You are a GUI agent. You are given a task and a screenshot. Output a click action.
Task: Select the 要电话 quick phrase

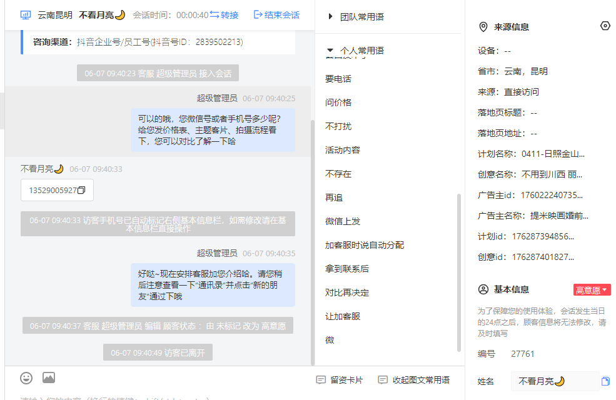(338, 79)
